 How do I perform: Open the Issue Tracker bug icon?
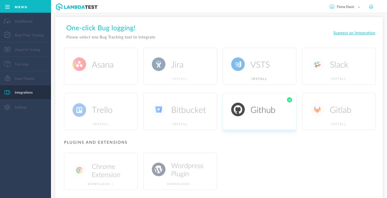(x=7, y=78)
